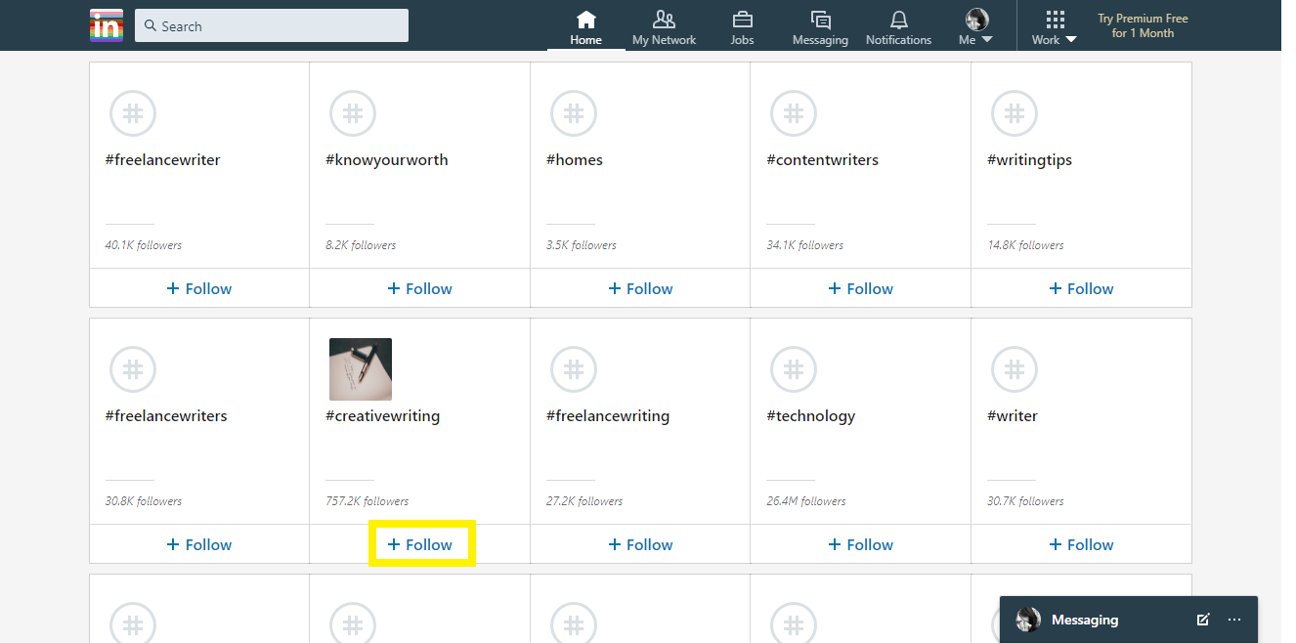Open the #writingtips title link
The height and width of the screenshot is (643, 1296).
click(x=1029, y=160)
